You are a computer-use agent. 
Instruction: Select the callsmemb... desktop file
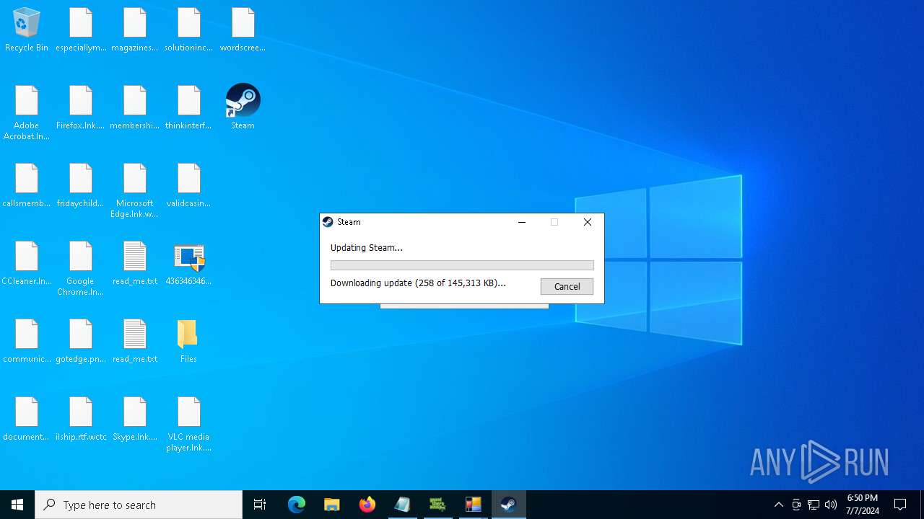27,185
